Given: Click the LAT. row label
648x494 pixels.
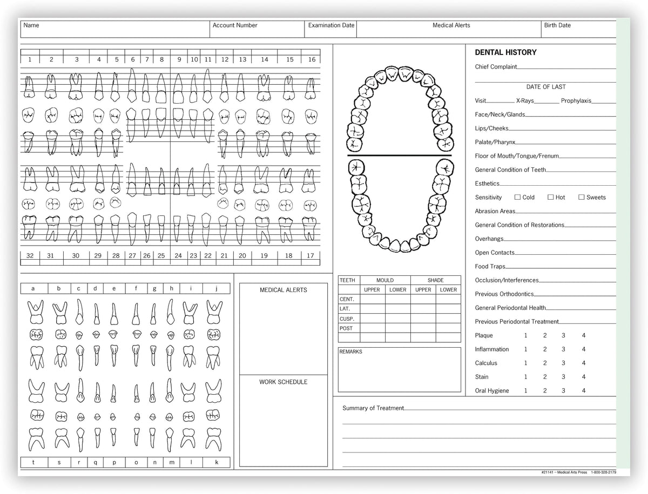Looking at the screenshot, I should [x=345, y=309].
